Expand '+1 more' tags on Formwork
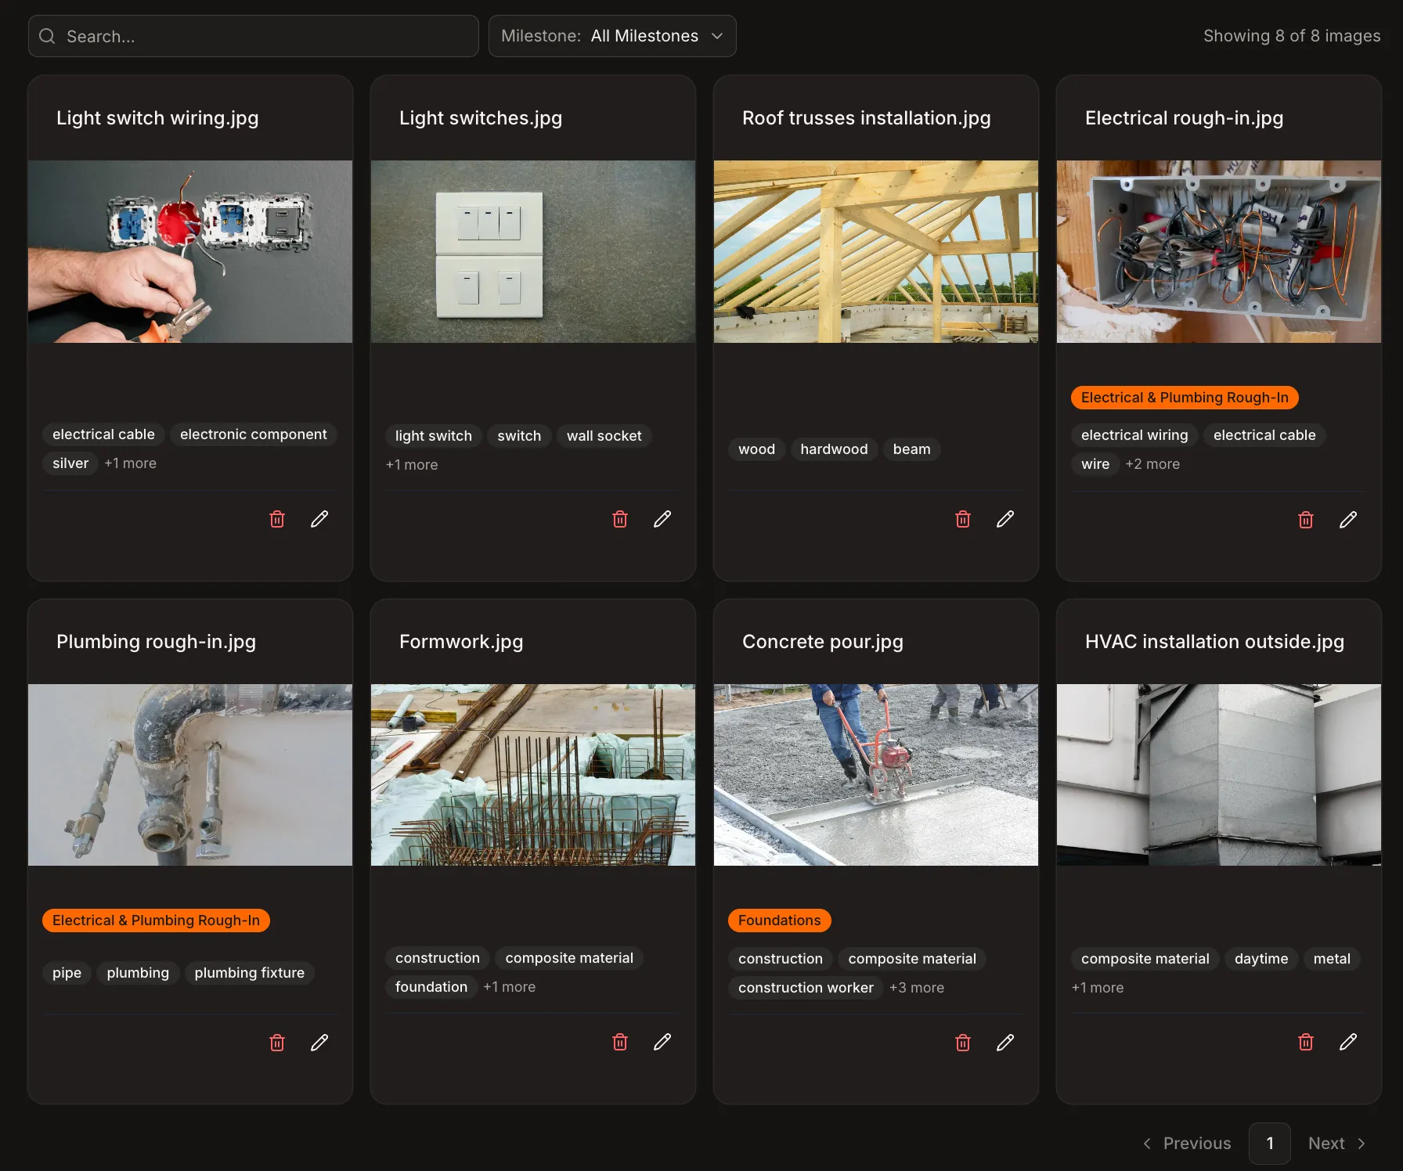The image size is (1403, 1171). coord(510,987)
